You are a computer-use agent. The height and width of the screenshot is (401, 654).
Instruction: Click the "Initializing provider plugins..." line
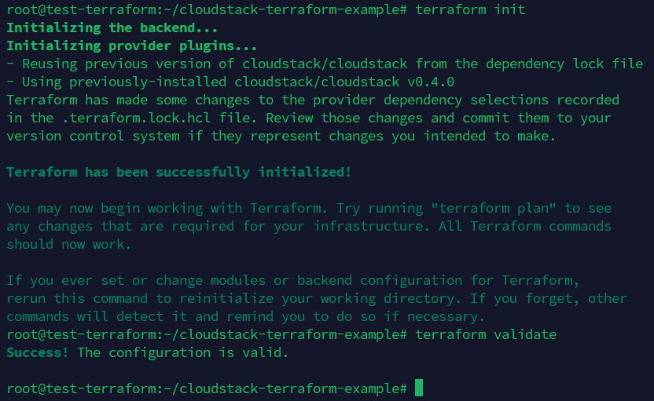tap(131, 46)
